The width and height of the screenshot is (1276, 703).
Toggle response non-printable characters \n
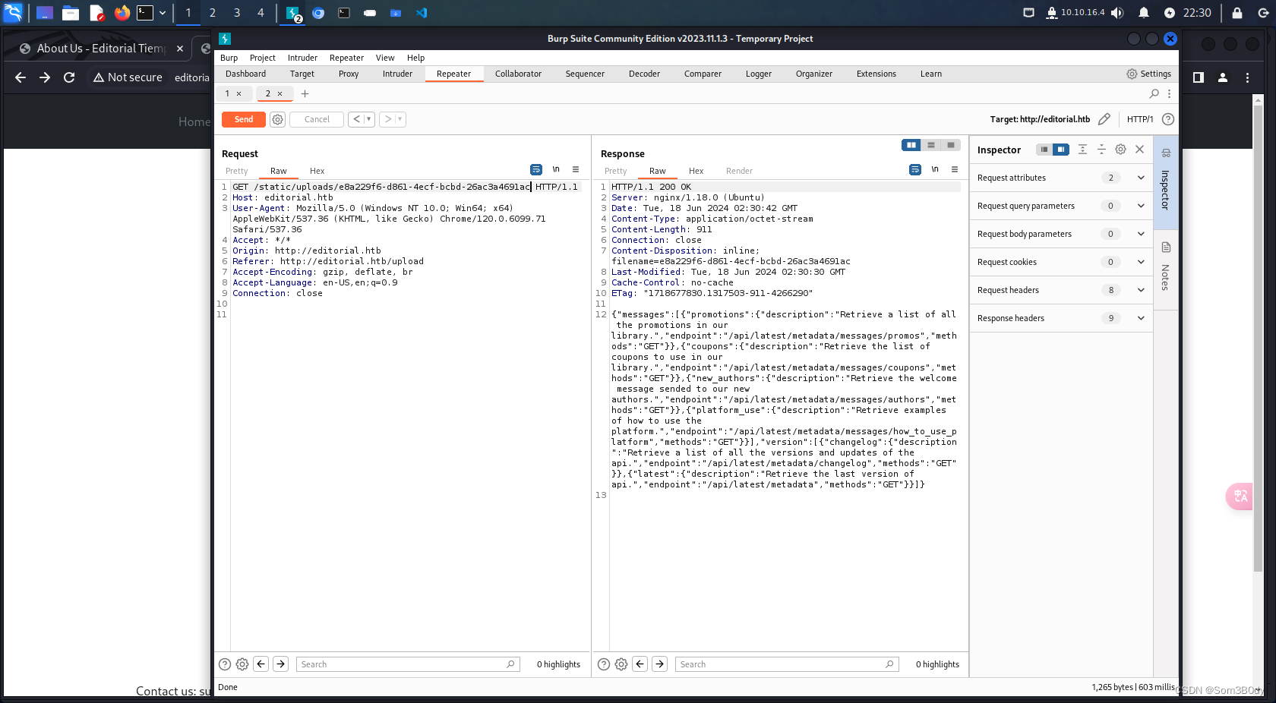pyautogui.click(x=935, y=169)
